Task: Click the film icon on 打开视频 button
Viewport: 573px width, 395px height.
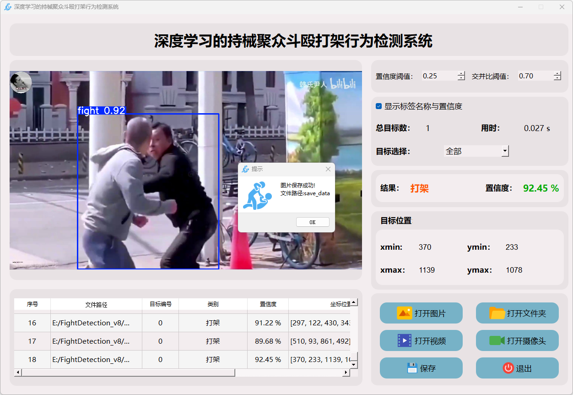Action: pyautogui.click(x=405, y=340)
